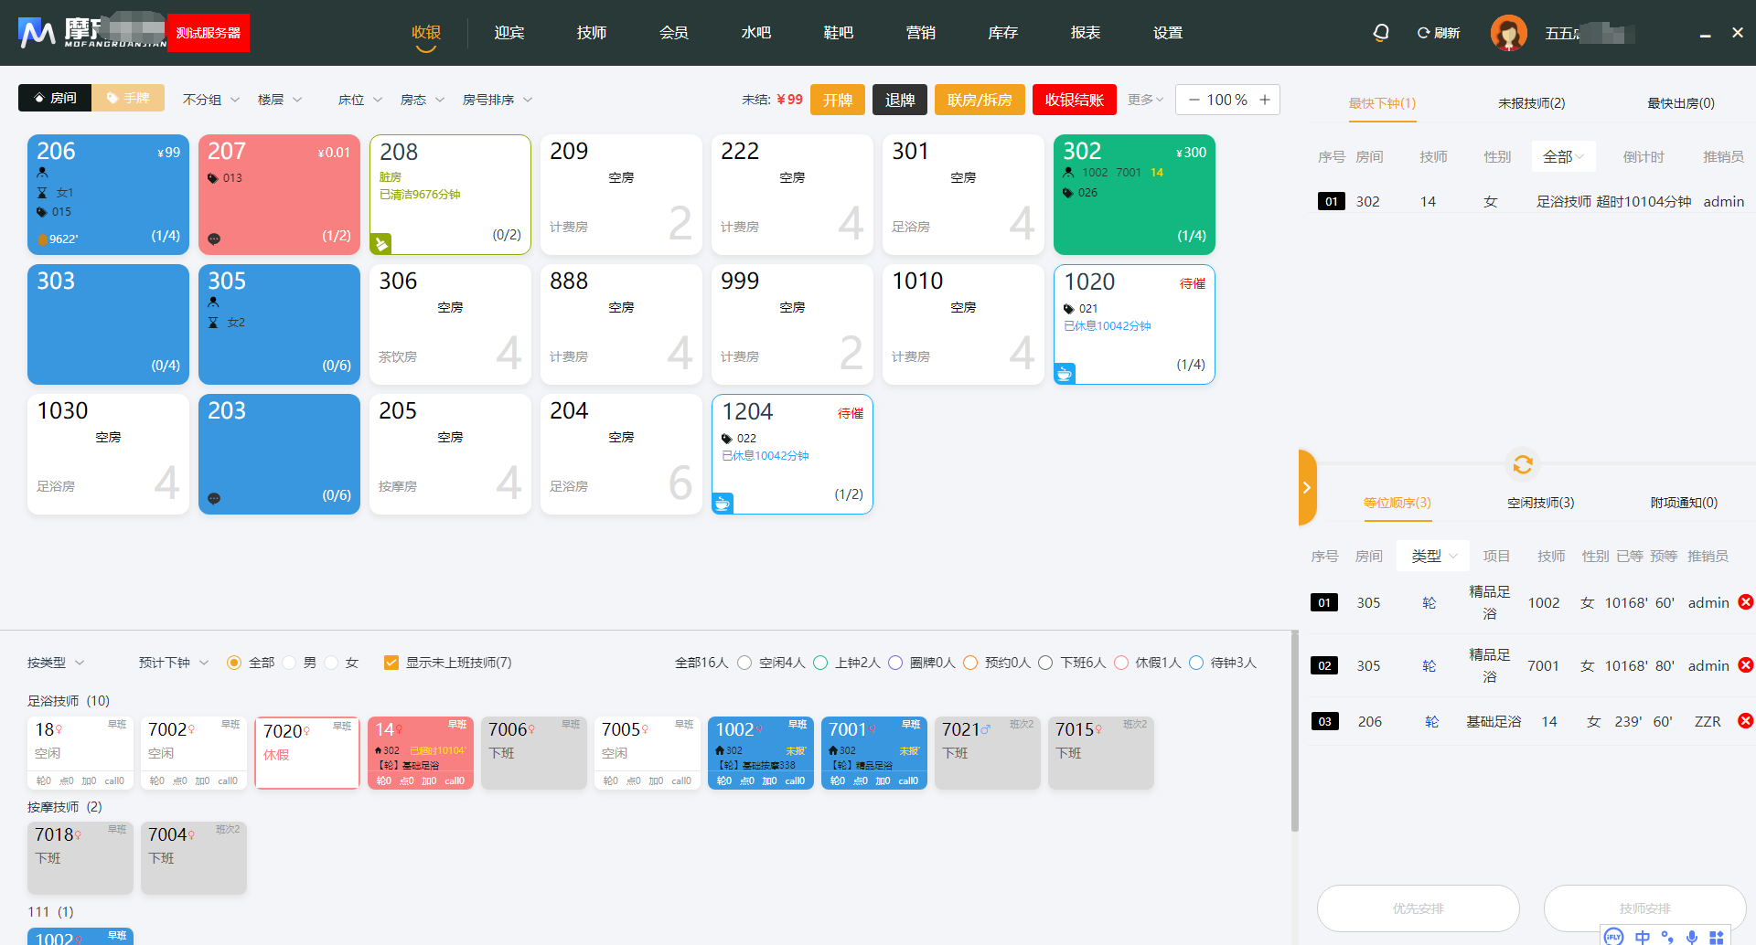
Task: Open the 不分组 grouping dropdown
Action: click(211, 100)
